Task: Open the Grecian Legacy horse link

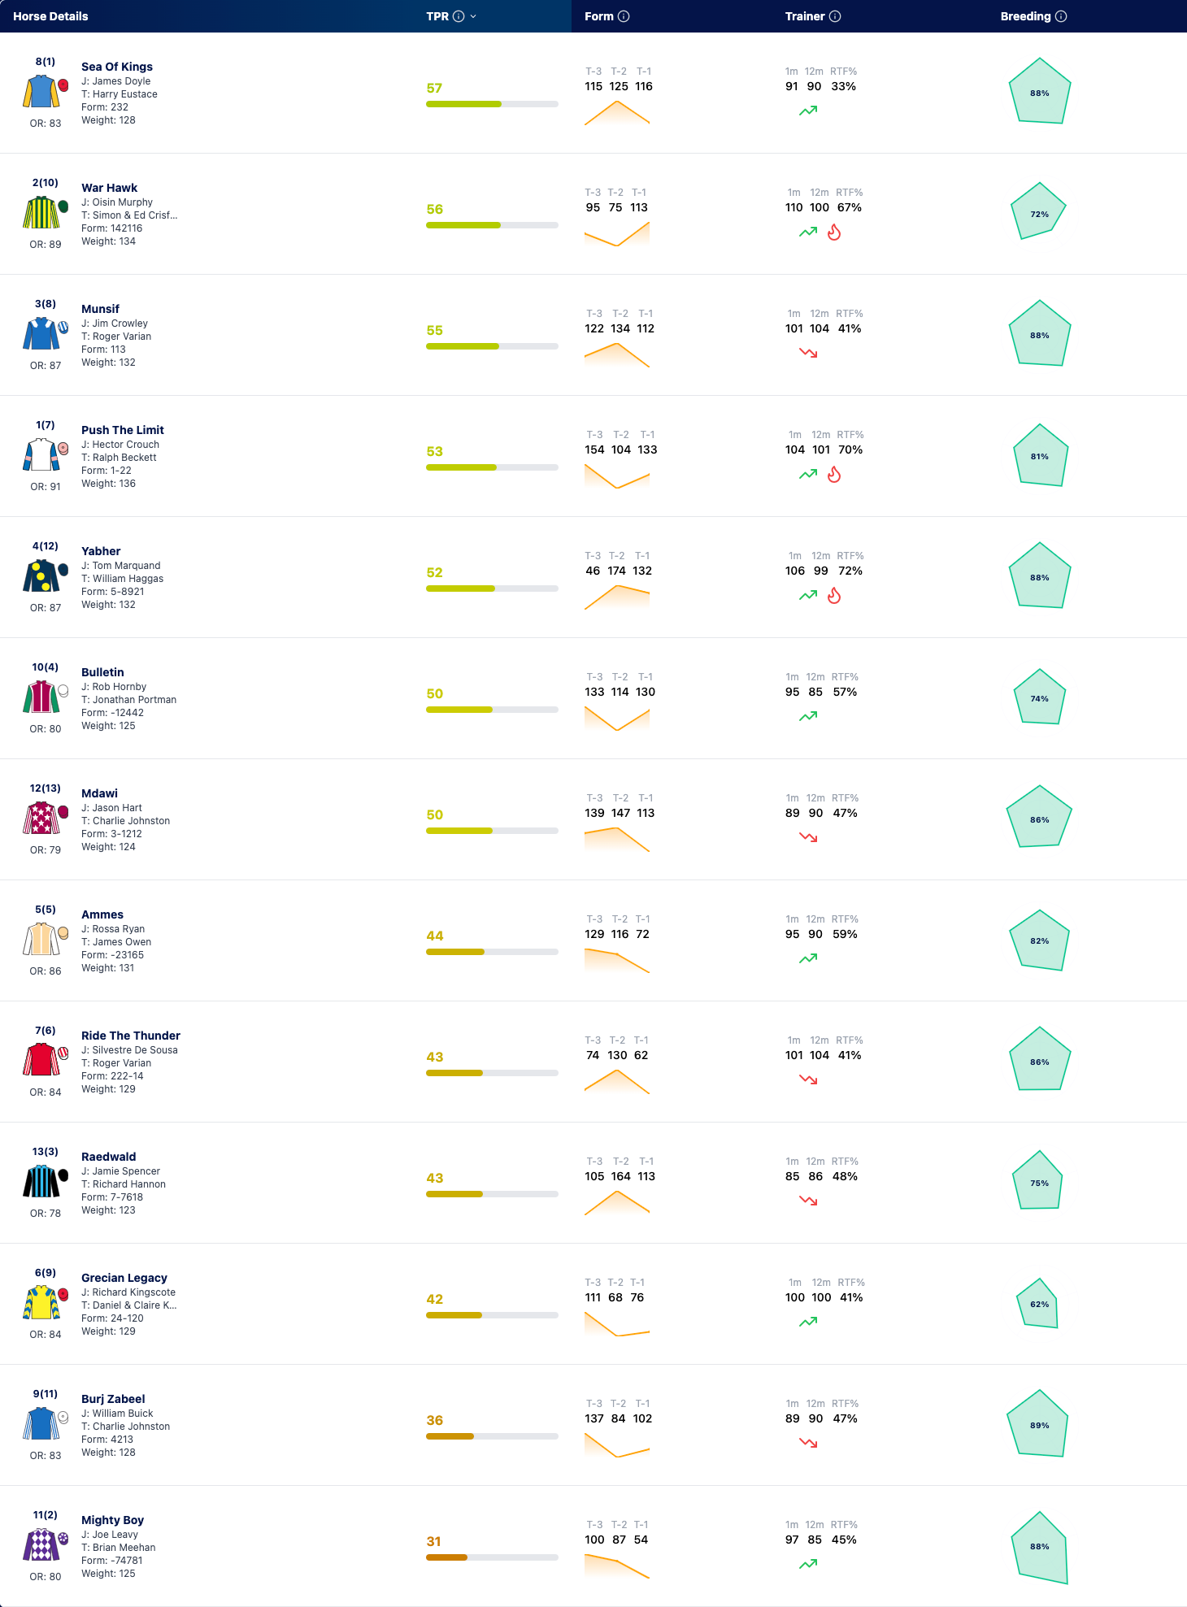Action: [x=124, y=1278]
